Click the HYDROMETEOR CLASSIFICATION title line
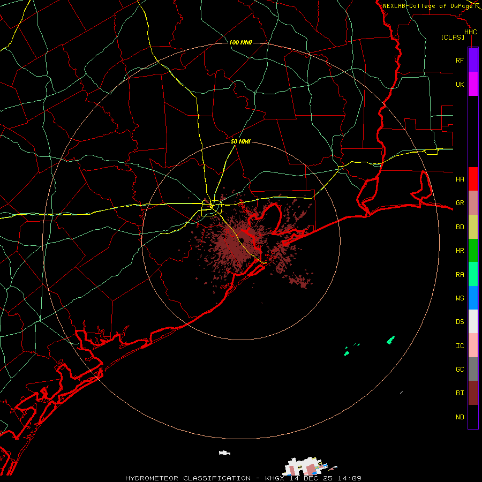 243,478
